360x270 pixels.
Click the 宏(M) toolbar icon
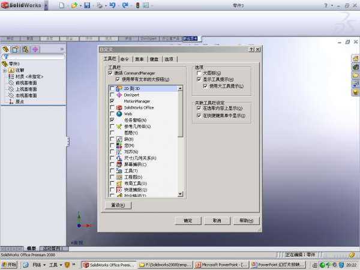(119, 145)
